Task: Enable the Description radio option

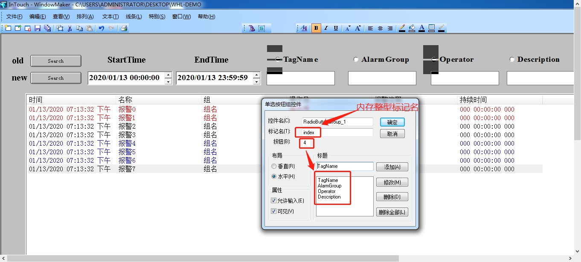Action: coord(512,60)
